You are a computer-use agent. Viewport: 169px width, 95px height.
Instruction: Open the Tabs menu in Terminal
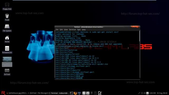pyautogui.click(x=79, y=30)
